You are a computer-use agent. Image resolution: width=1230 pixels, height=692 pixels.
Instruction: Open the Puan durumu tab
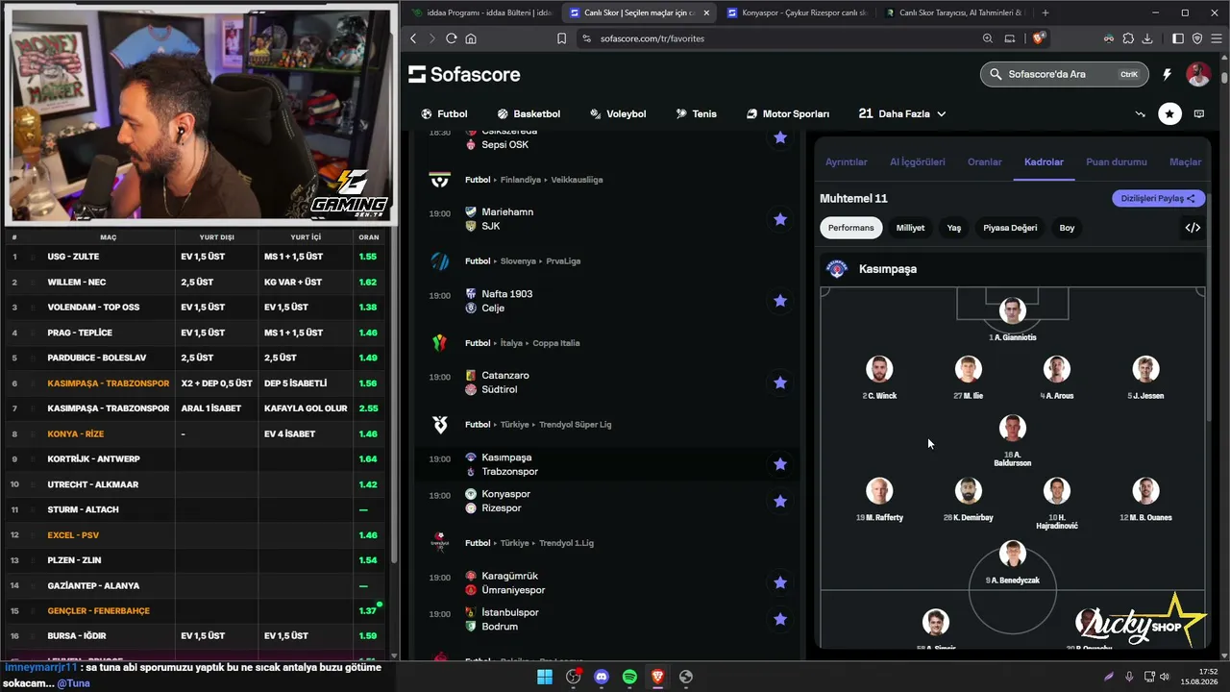[1117, 161]
